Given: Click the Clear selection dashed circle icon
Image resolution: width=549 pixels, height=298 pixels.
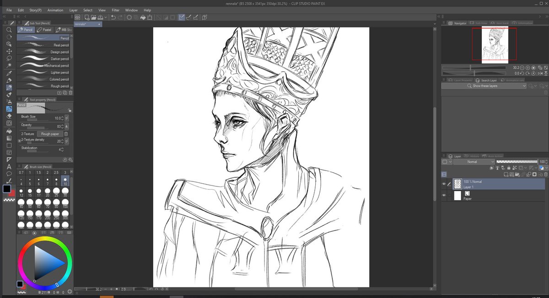Looking at the screenshot, I should click(129, 17).
